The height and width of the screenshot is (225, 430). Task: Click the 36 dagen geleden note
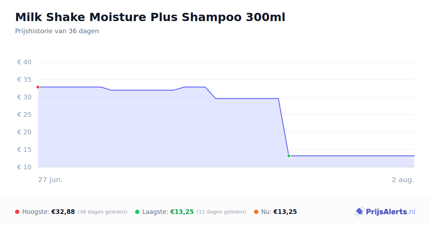point(102,212)
